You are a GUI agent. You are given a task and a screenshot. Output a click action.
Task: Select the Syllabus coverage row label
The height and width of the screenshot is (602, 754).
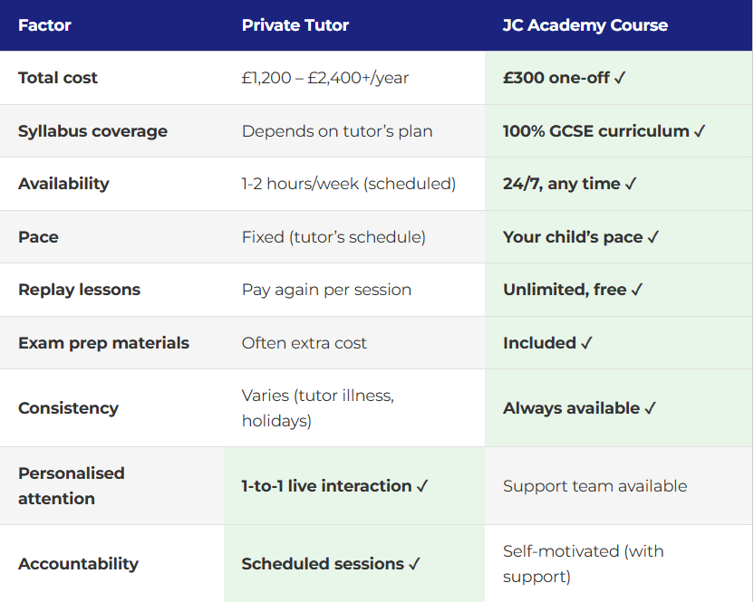pyautogui.click(x=92, y=131)
